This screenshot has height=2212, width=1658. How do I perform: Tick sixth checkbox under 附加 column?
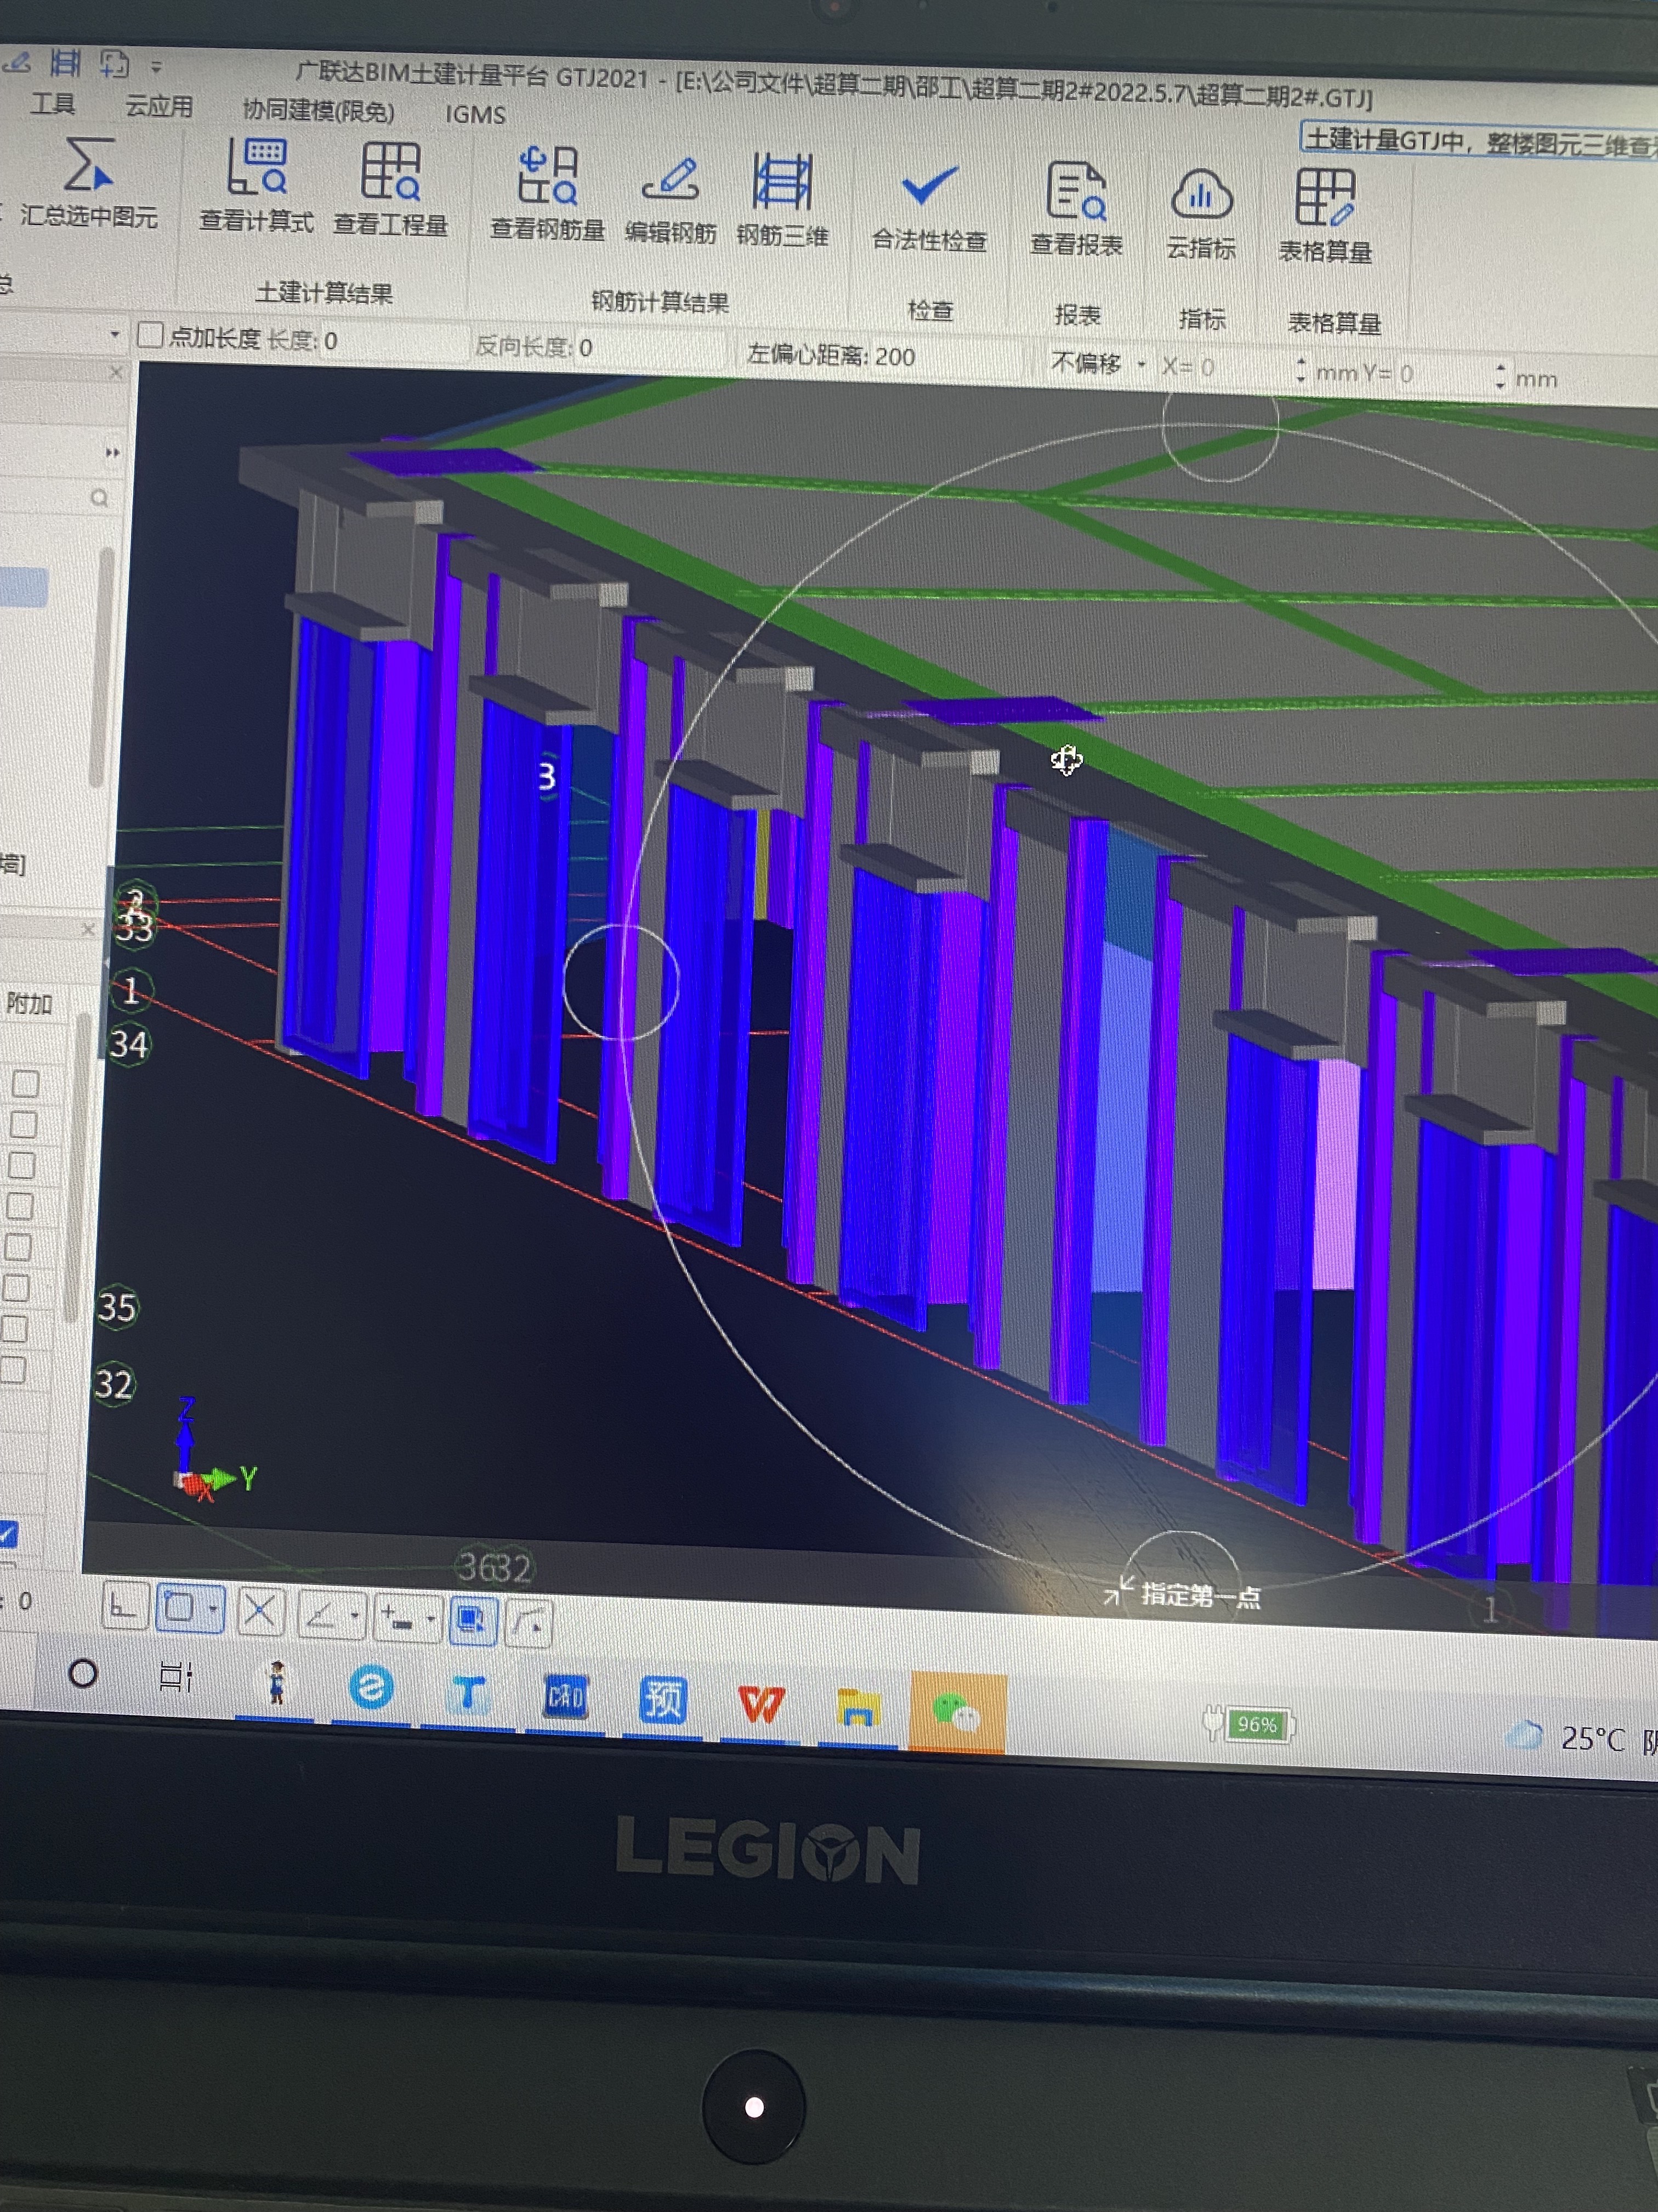coord(16,1288)
